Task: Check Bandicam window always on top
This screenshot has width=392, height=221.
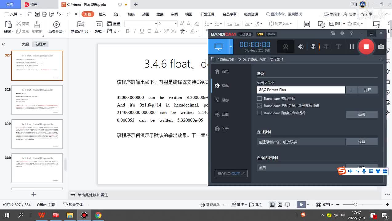Action: (x=259, y=99)
